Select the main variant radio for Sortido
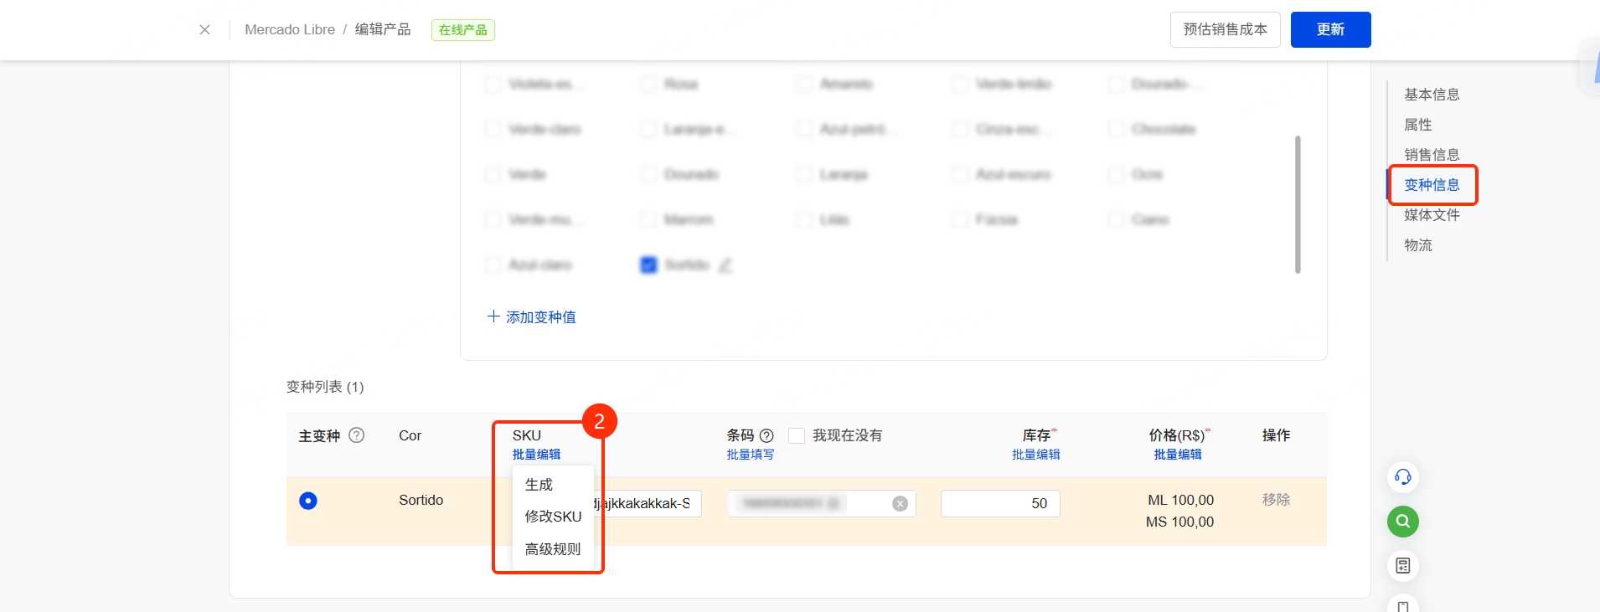The height and width of the screenshot is (612, 1600). pos(308,501)
